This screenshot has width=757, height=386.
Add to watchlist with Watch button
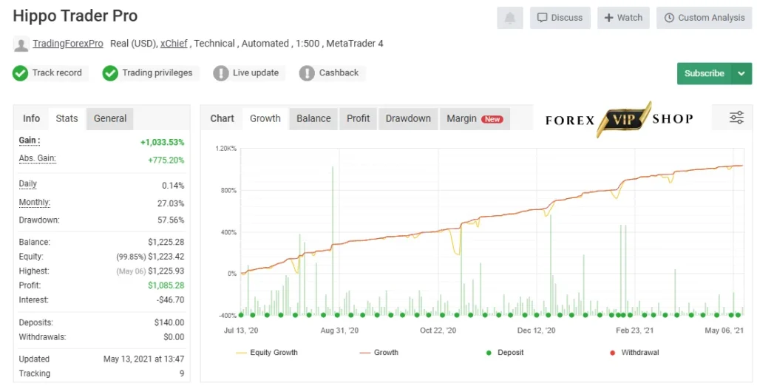point(623,18)
